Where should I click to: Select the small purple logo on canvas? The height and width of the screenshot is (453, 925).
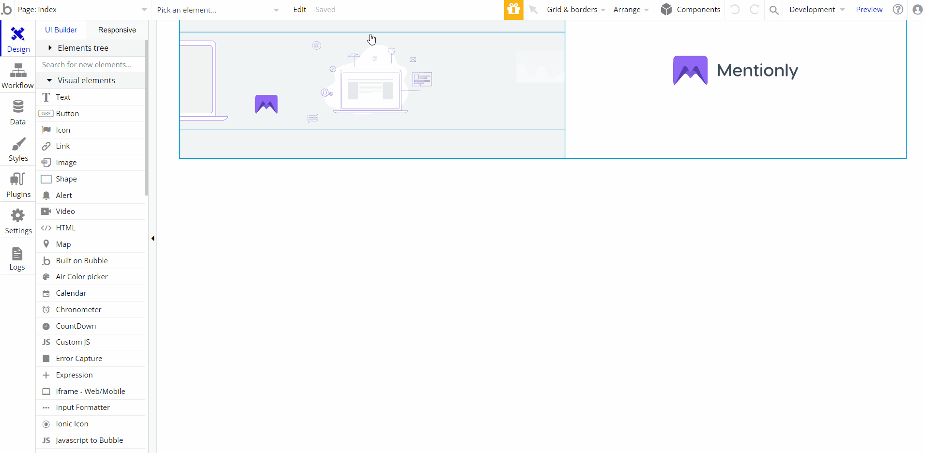tap(266, 104)
